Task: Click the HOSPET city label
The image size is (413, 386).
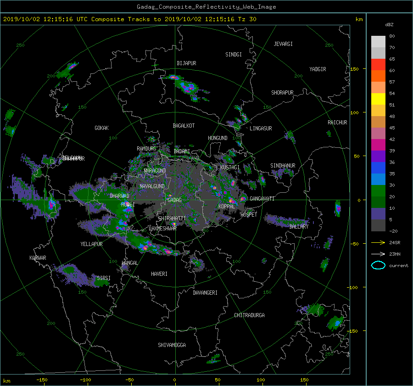Action: point(249,215)
